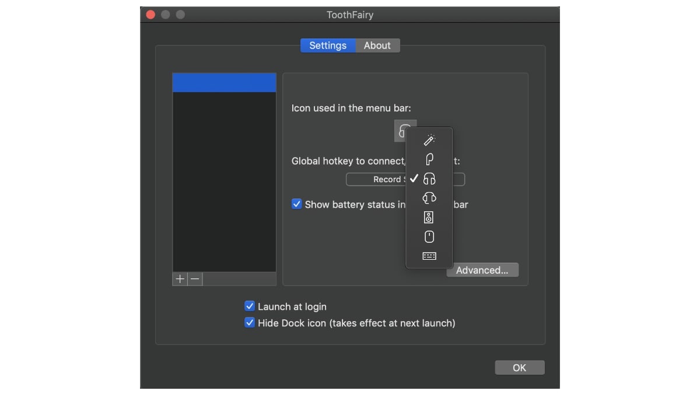Select the checked headphones icon option
The image size is (700, 394).
[x=429, y=179]
